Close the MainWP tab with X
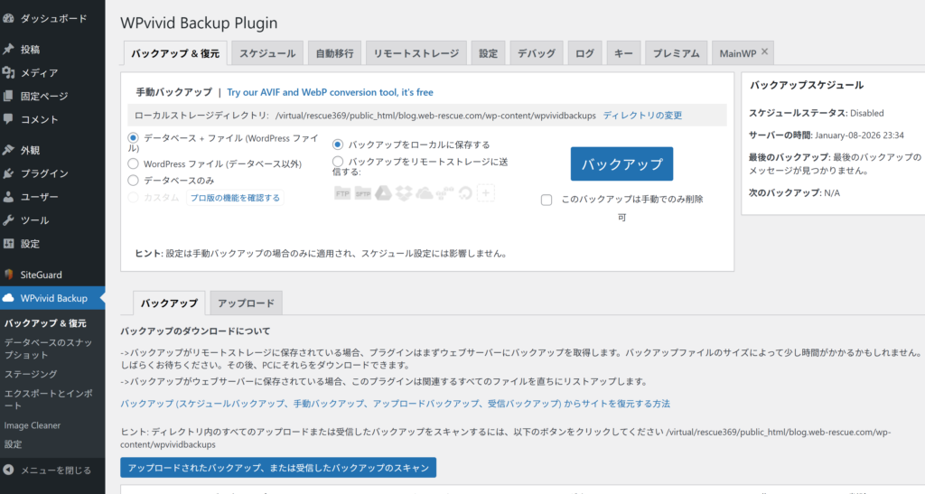Viewport: 925px width, 494px height. 764,52
